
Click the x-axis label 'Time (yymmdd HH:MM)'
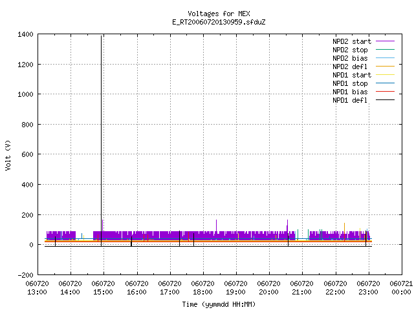(x=219, y=304)
